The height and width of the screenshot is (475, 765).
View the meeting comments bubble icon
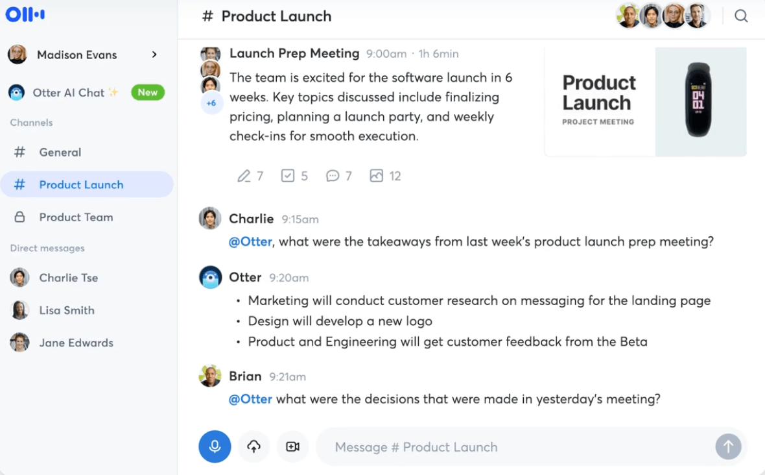point(333,176)
